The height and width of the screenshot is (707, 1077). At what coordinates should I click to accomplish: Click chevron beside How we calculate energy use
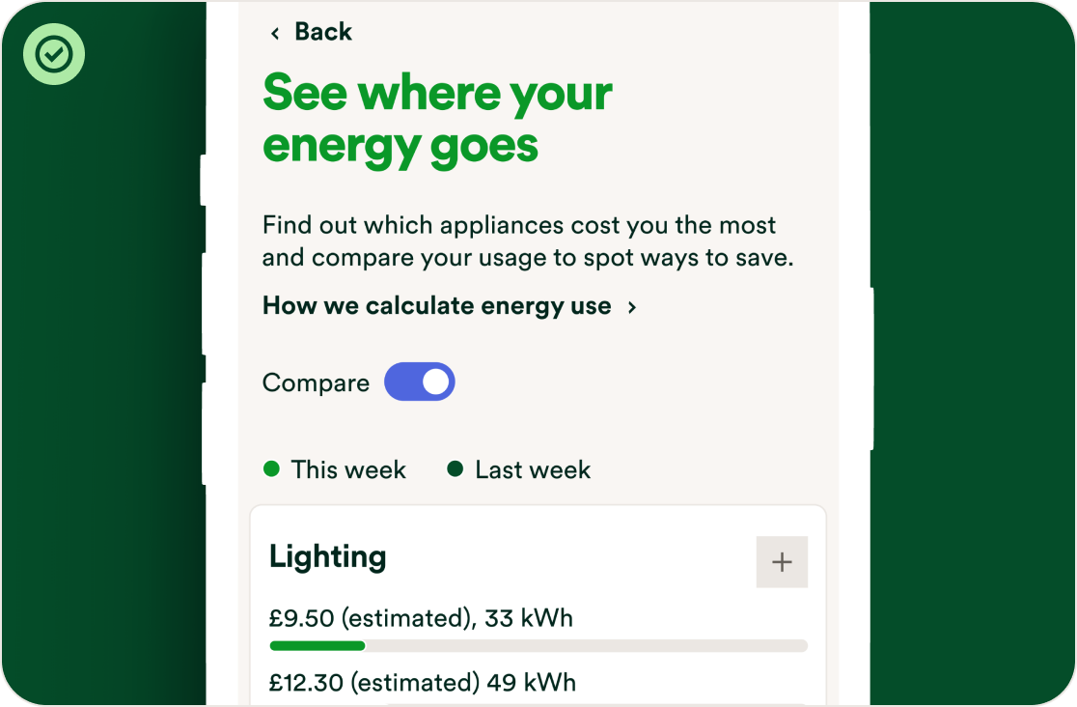[632, 307]
